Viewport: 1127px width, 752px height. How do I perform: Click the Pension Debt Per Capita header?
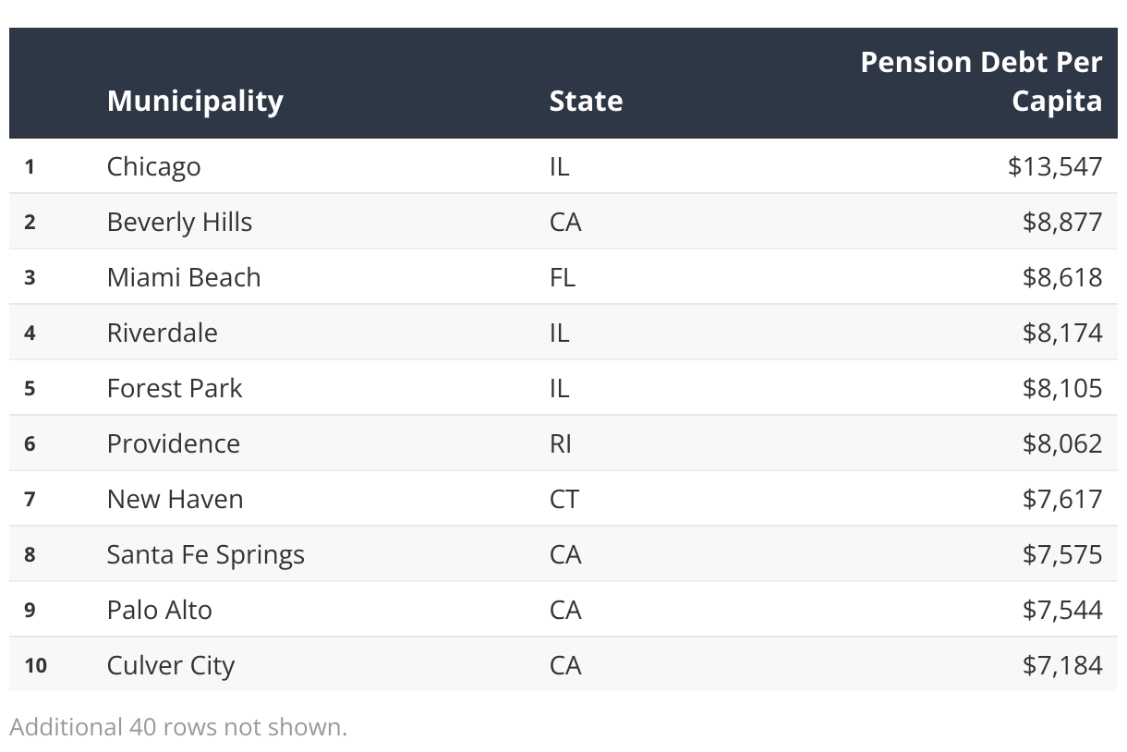pos(981,81)
